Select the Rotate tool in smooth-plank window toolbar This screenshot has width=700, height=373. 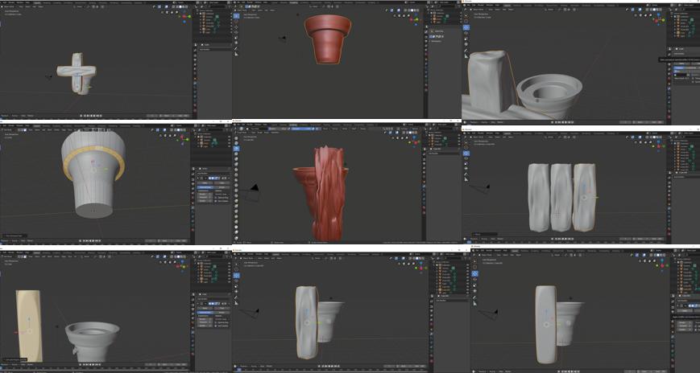pos(474,280)
